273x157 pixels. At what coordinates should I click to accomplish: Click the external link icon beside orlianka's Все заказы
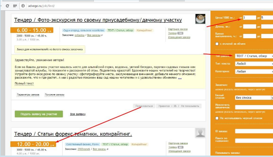(x=102, y=35)
